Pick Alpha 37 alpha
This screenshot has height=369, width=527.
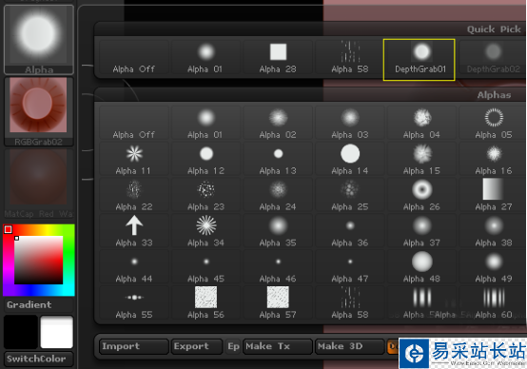pos(421,231)
